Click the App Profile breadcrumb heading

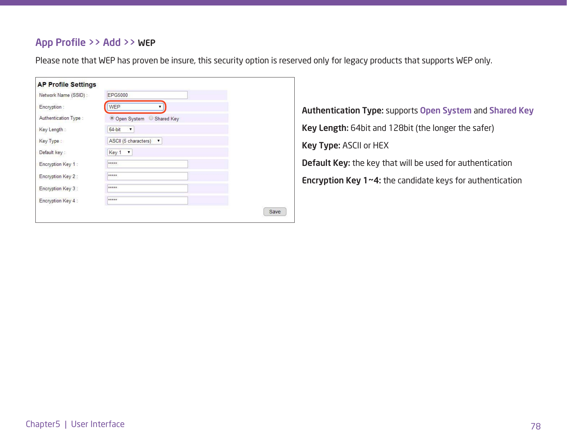pyautogui.click(x=60, y=43)
